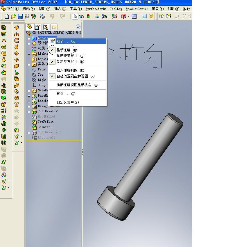Select TopFillet in the feature tree
This screenshot has height=247, width=244.
pyautogui.click(x=46, y=122)
